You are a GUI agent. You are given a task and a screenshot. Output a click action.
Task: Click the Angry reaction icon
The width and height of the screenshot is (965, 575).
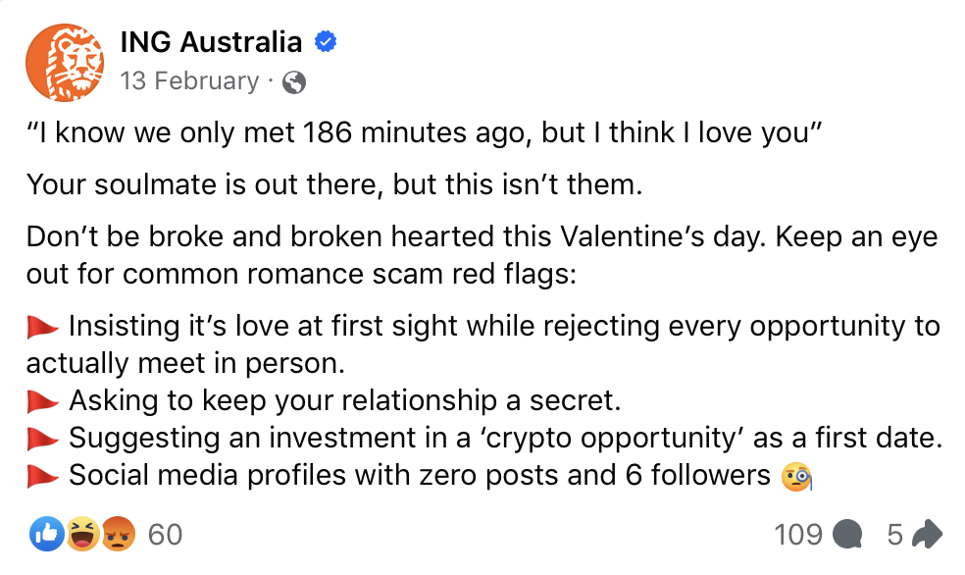[x=119, y=534]
